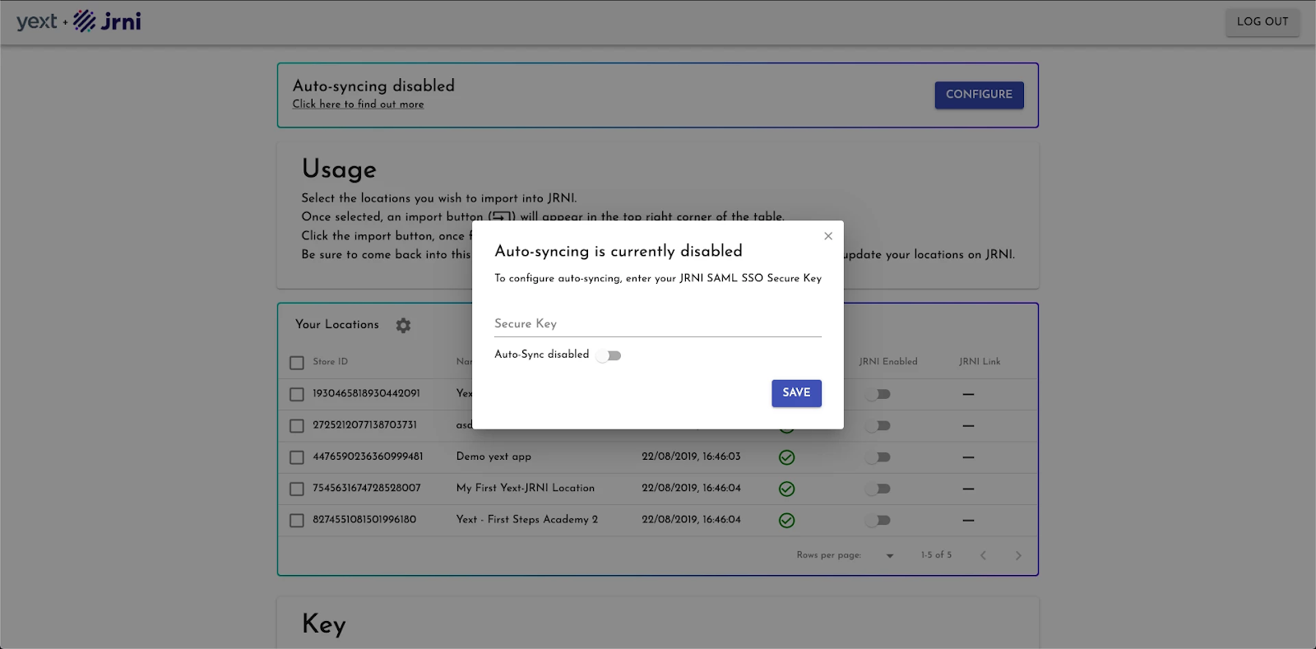Open the Rows per page dropdown
The width and height of the screenshot is (1316, 649).
(889, 556)
